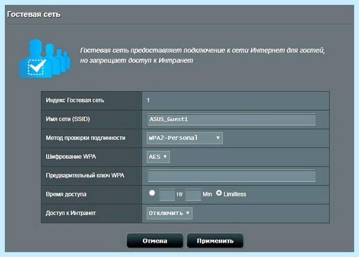Click the Hr access time field
Viewport: 359px width, 257px height.
[167, 195]
